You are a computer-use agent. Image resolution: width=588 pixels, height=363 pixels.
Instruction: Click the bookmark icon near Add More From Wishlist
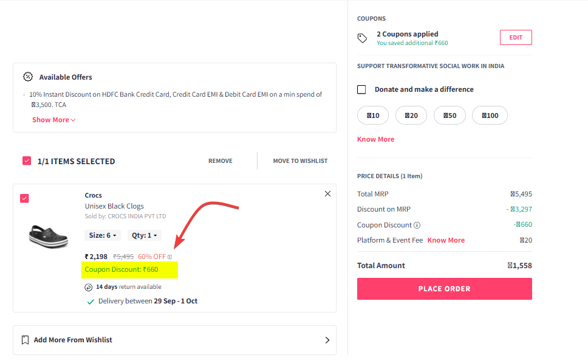click(25, 340)
